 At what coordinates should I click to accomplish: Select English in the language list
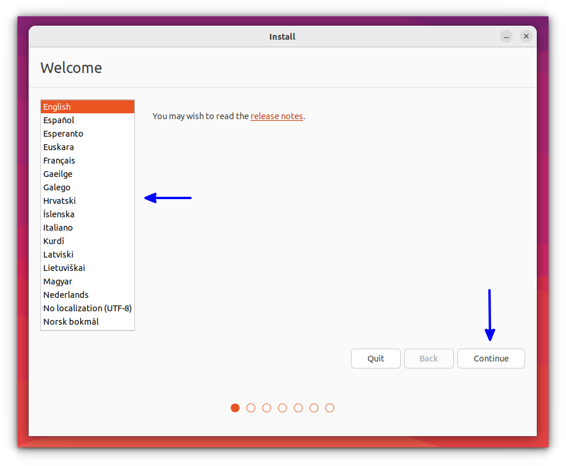click(88, 107)
